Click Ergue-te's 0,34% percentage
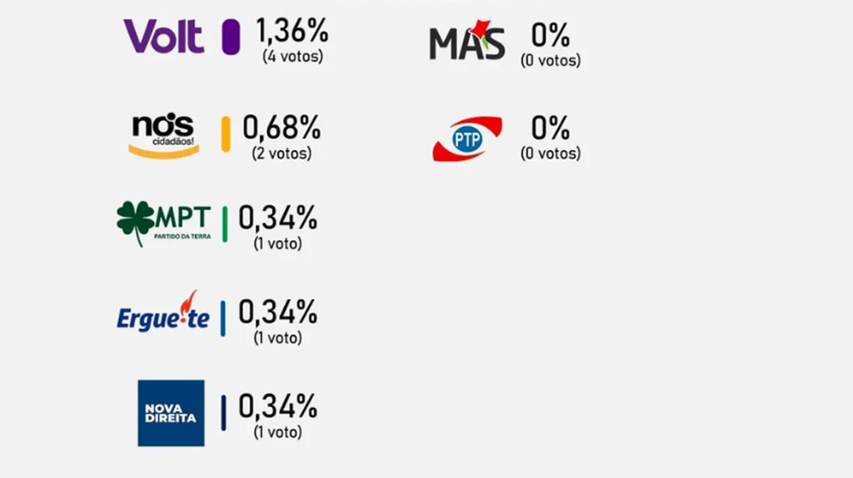 (278, 312)
